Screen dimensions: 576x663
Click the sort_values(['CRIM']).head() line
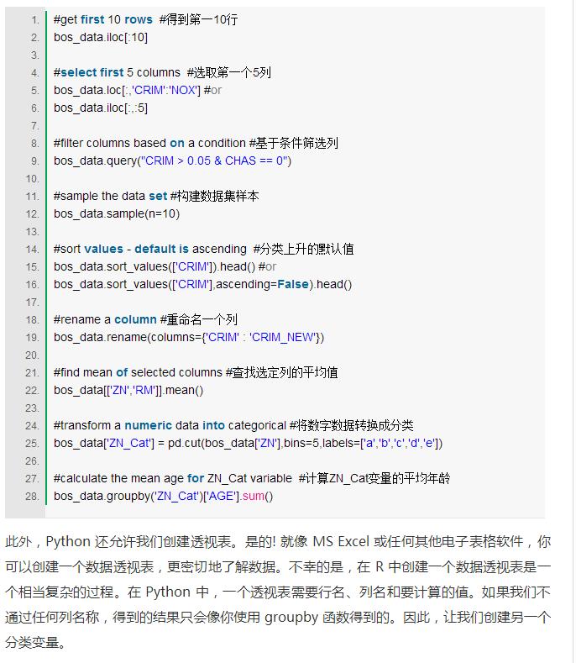(x=154, y=266)
